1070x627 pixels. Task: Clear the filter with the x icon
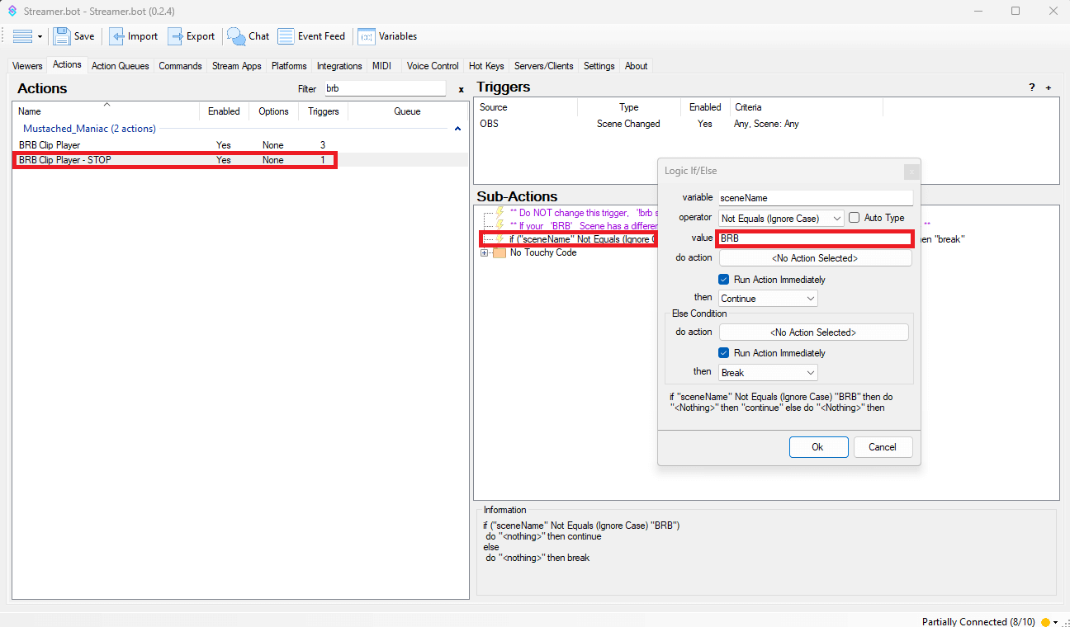[461, 89]
